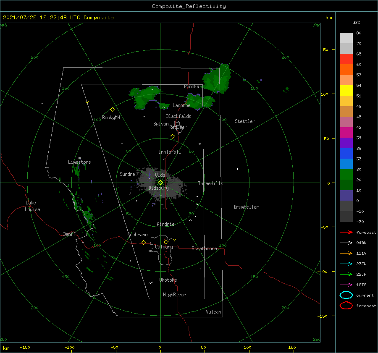
Task: Click the green 22JP arrow icon
Action: pyautogui.click(x=346, y=274)
